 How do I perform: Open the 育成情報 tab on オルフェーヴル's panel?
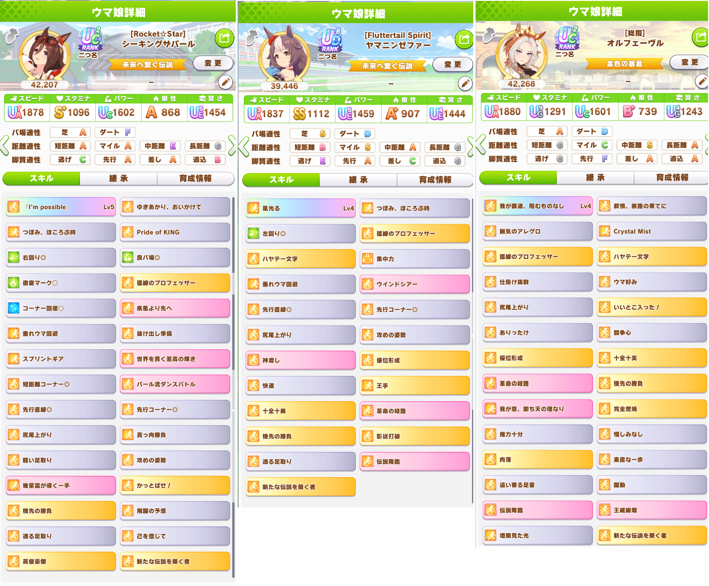pos(672,178)
